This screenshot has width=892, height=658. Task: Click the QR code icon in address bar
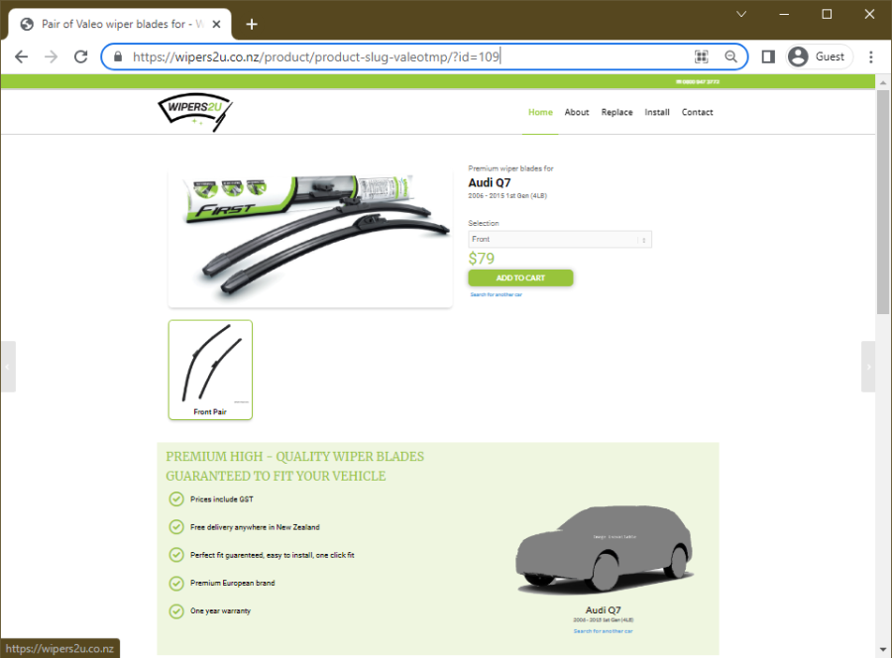pos(702,56)
